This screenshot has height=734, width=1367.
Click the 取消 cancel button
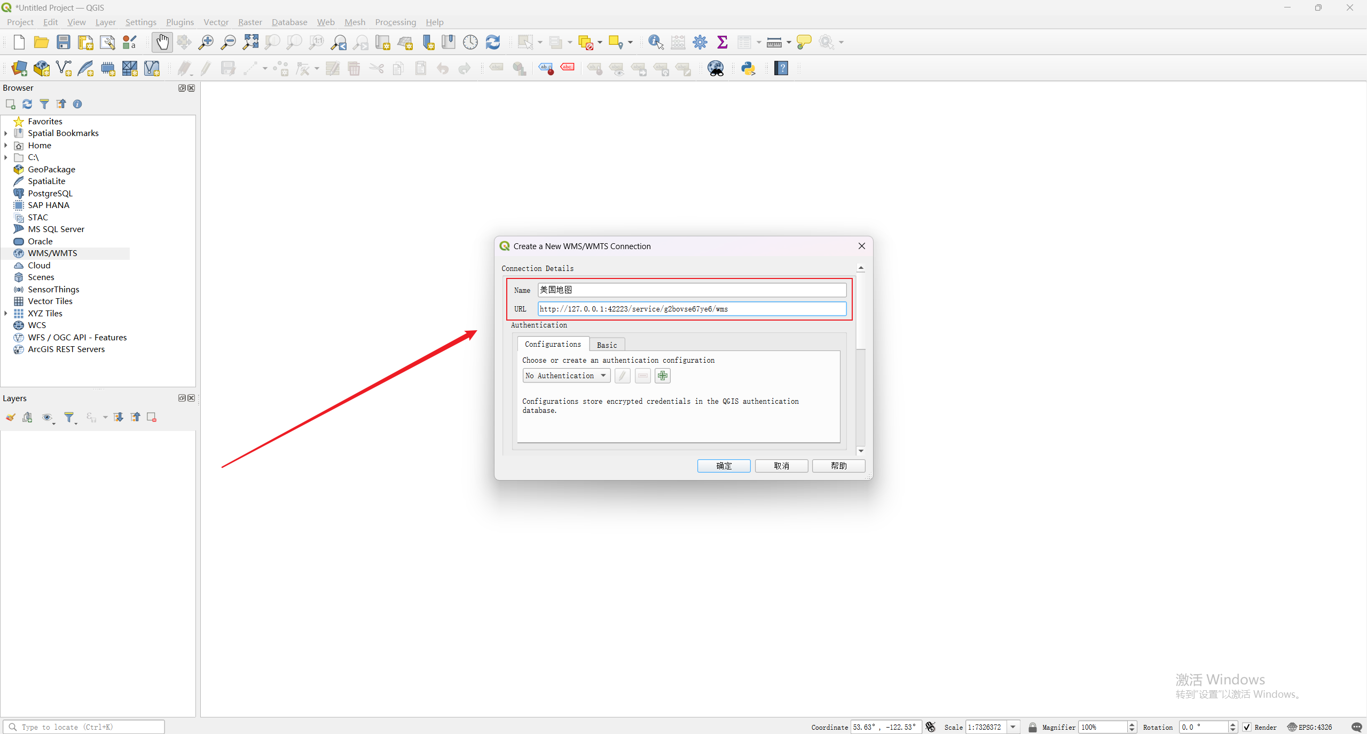pos(781,466)
